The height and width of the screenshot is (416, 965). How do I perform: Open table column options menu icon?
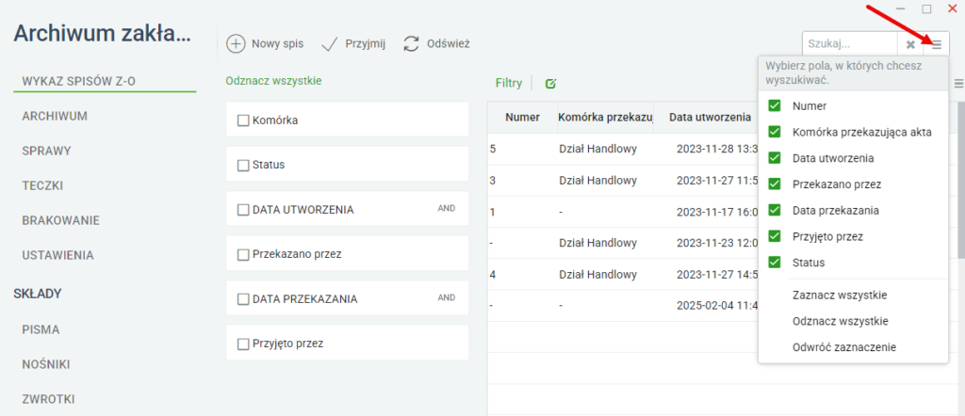[958, 84]
